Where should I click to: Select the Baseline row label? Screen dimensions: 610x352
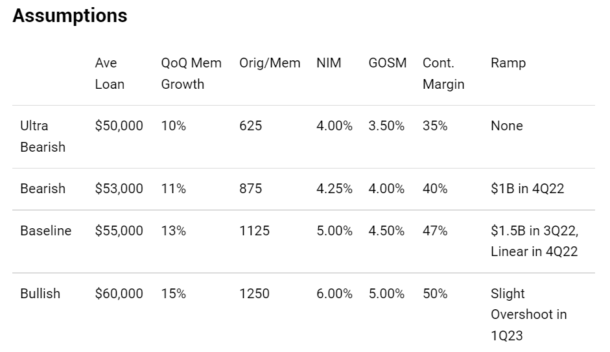click(46, 231)
